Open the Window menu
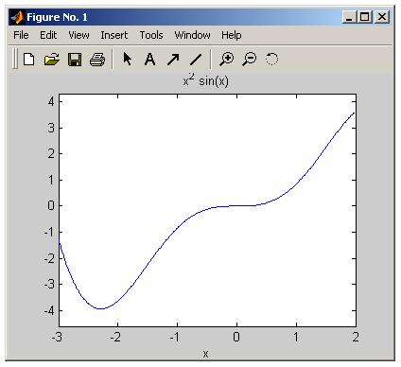401x367 pixels. [192, 35]
